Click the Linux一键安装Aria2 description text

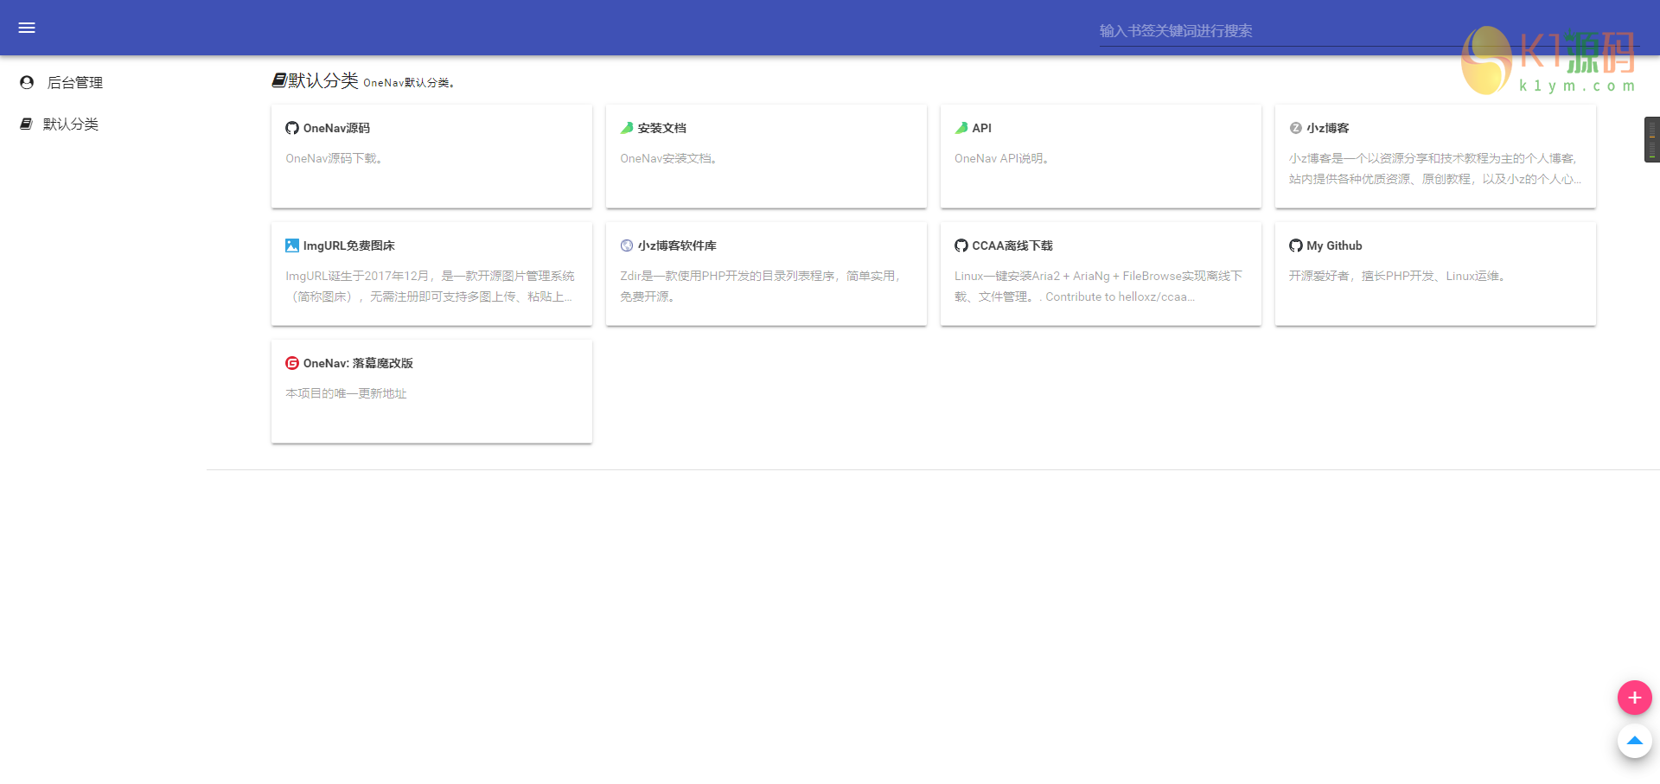pyautogui.click(x=1099, y=286)
